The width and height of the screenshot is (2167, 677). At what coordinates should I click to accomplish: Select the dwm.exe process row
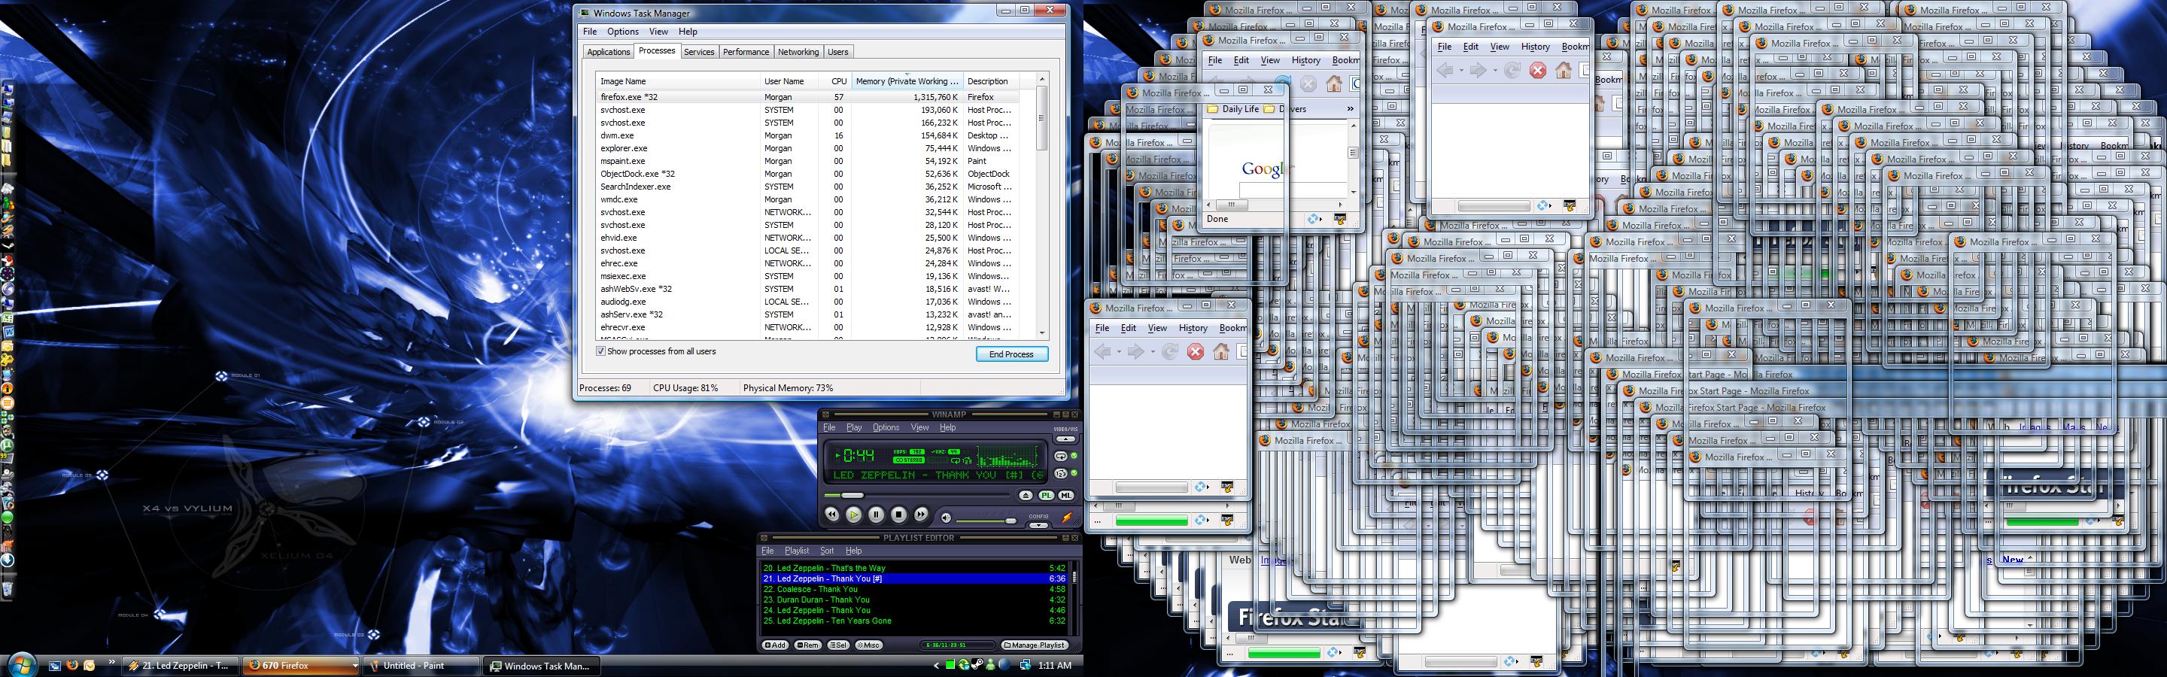click(807, 135)
